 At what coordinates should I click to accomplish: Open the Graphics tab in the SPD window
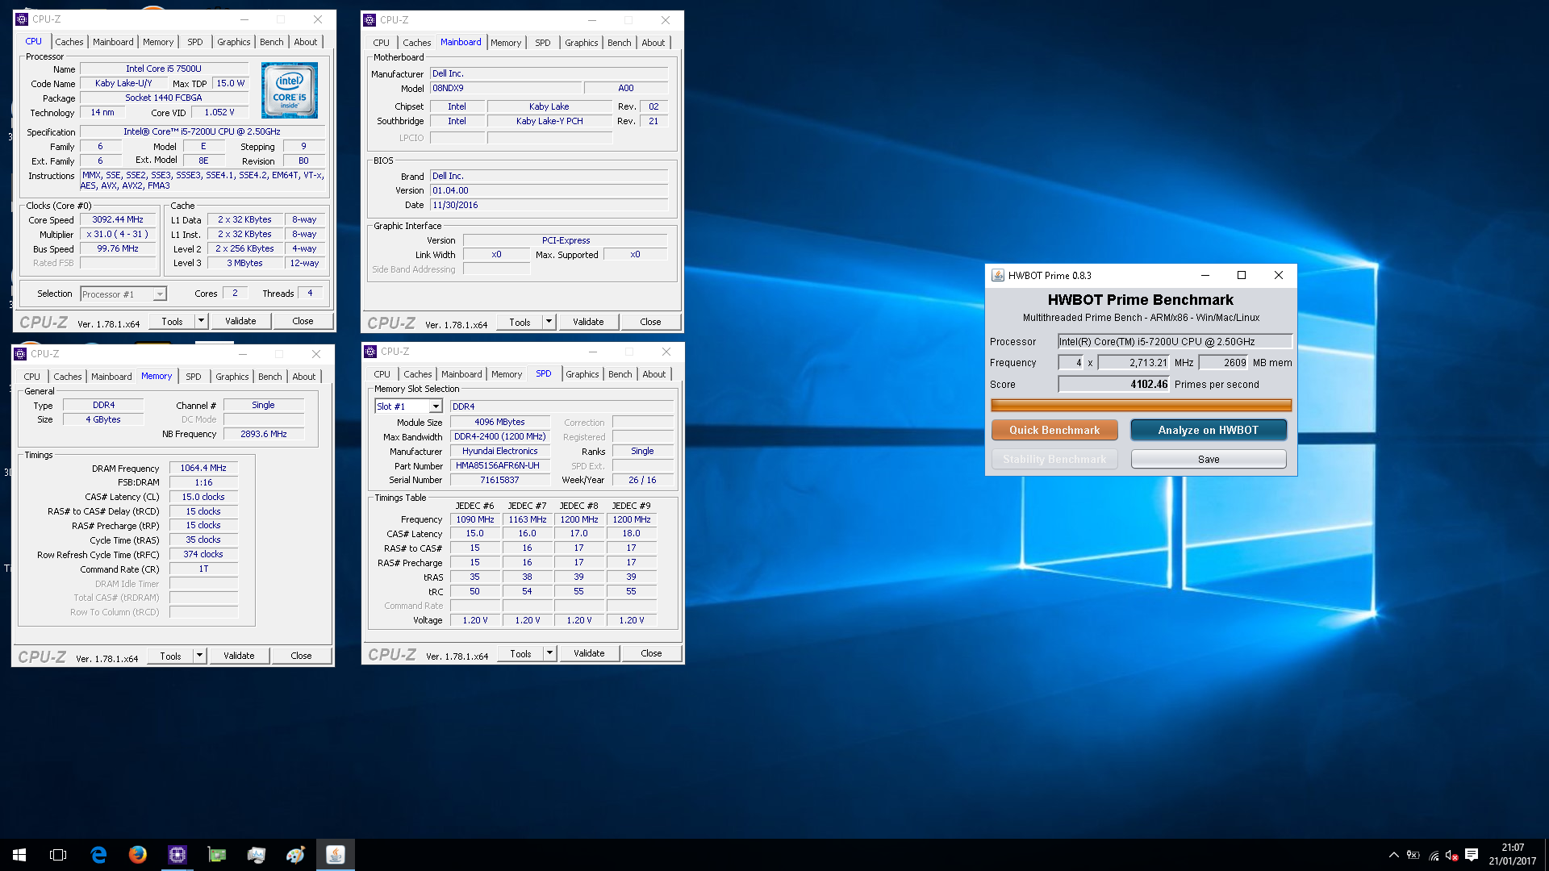(x=582, y=374)
